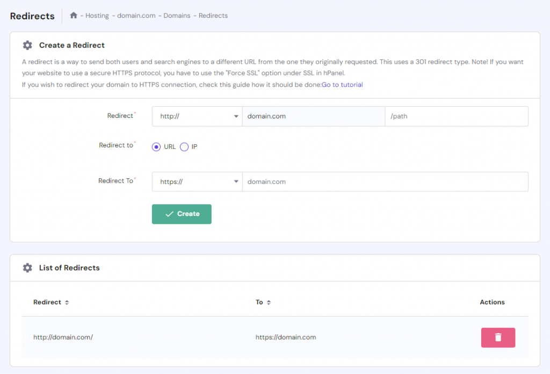Delete the http://domain.com/ redirect using trash icon
The image size is (550, 374).
[498, 338]
